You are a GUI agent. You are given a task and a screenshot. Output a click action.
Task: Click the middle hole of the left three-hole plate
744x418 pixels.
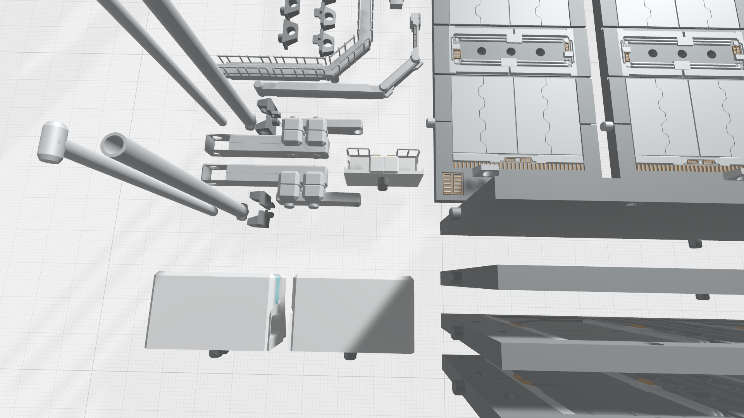(511, 51)
